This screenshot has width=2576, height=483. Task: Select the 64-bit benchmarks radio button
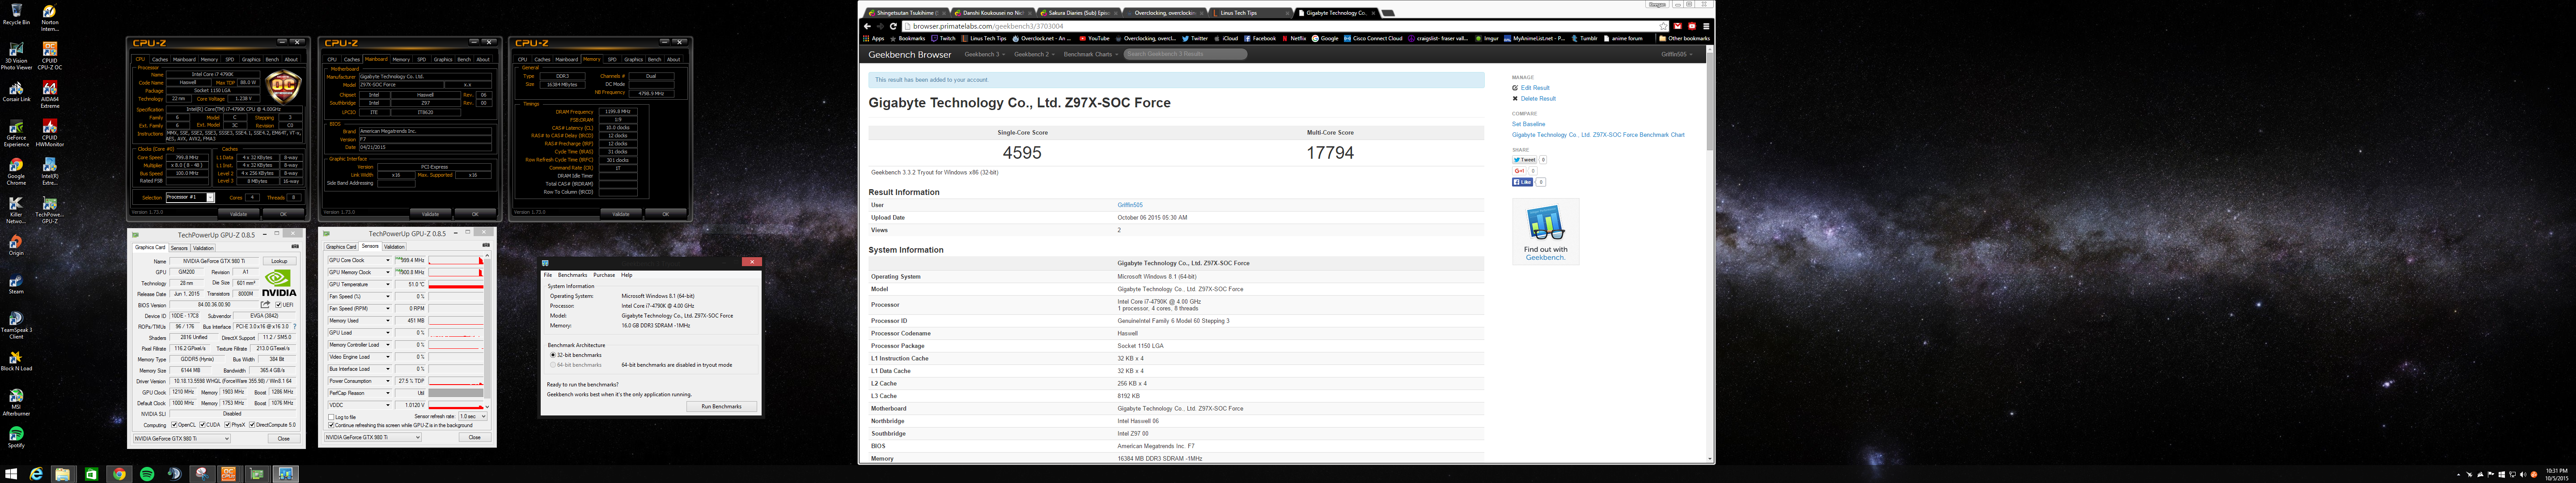tap(553, 365)
